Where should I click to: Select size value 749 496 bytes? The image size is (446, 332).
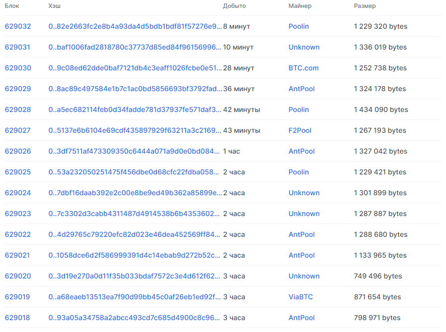[378, 276]
